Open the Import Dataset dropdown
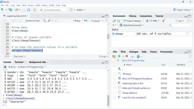This screenshot has height=109, width=194. 133,21
